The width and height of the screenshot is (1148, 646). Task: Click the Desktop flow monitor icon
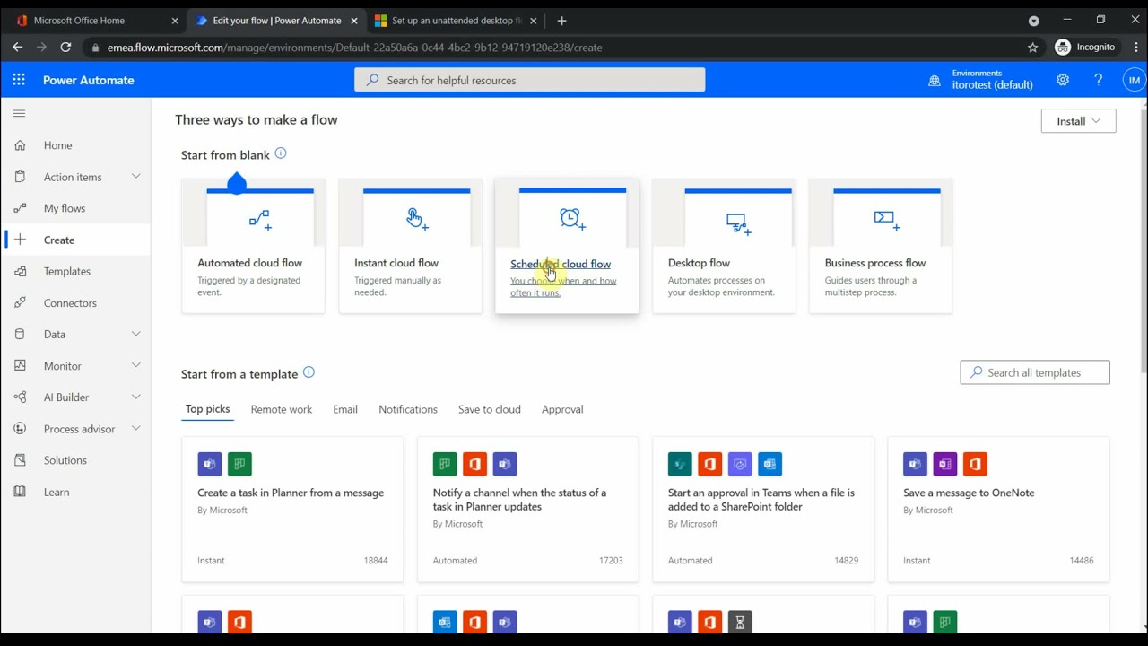(x=739, y=223)
